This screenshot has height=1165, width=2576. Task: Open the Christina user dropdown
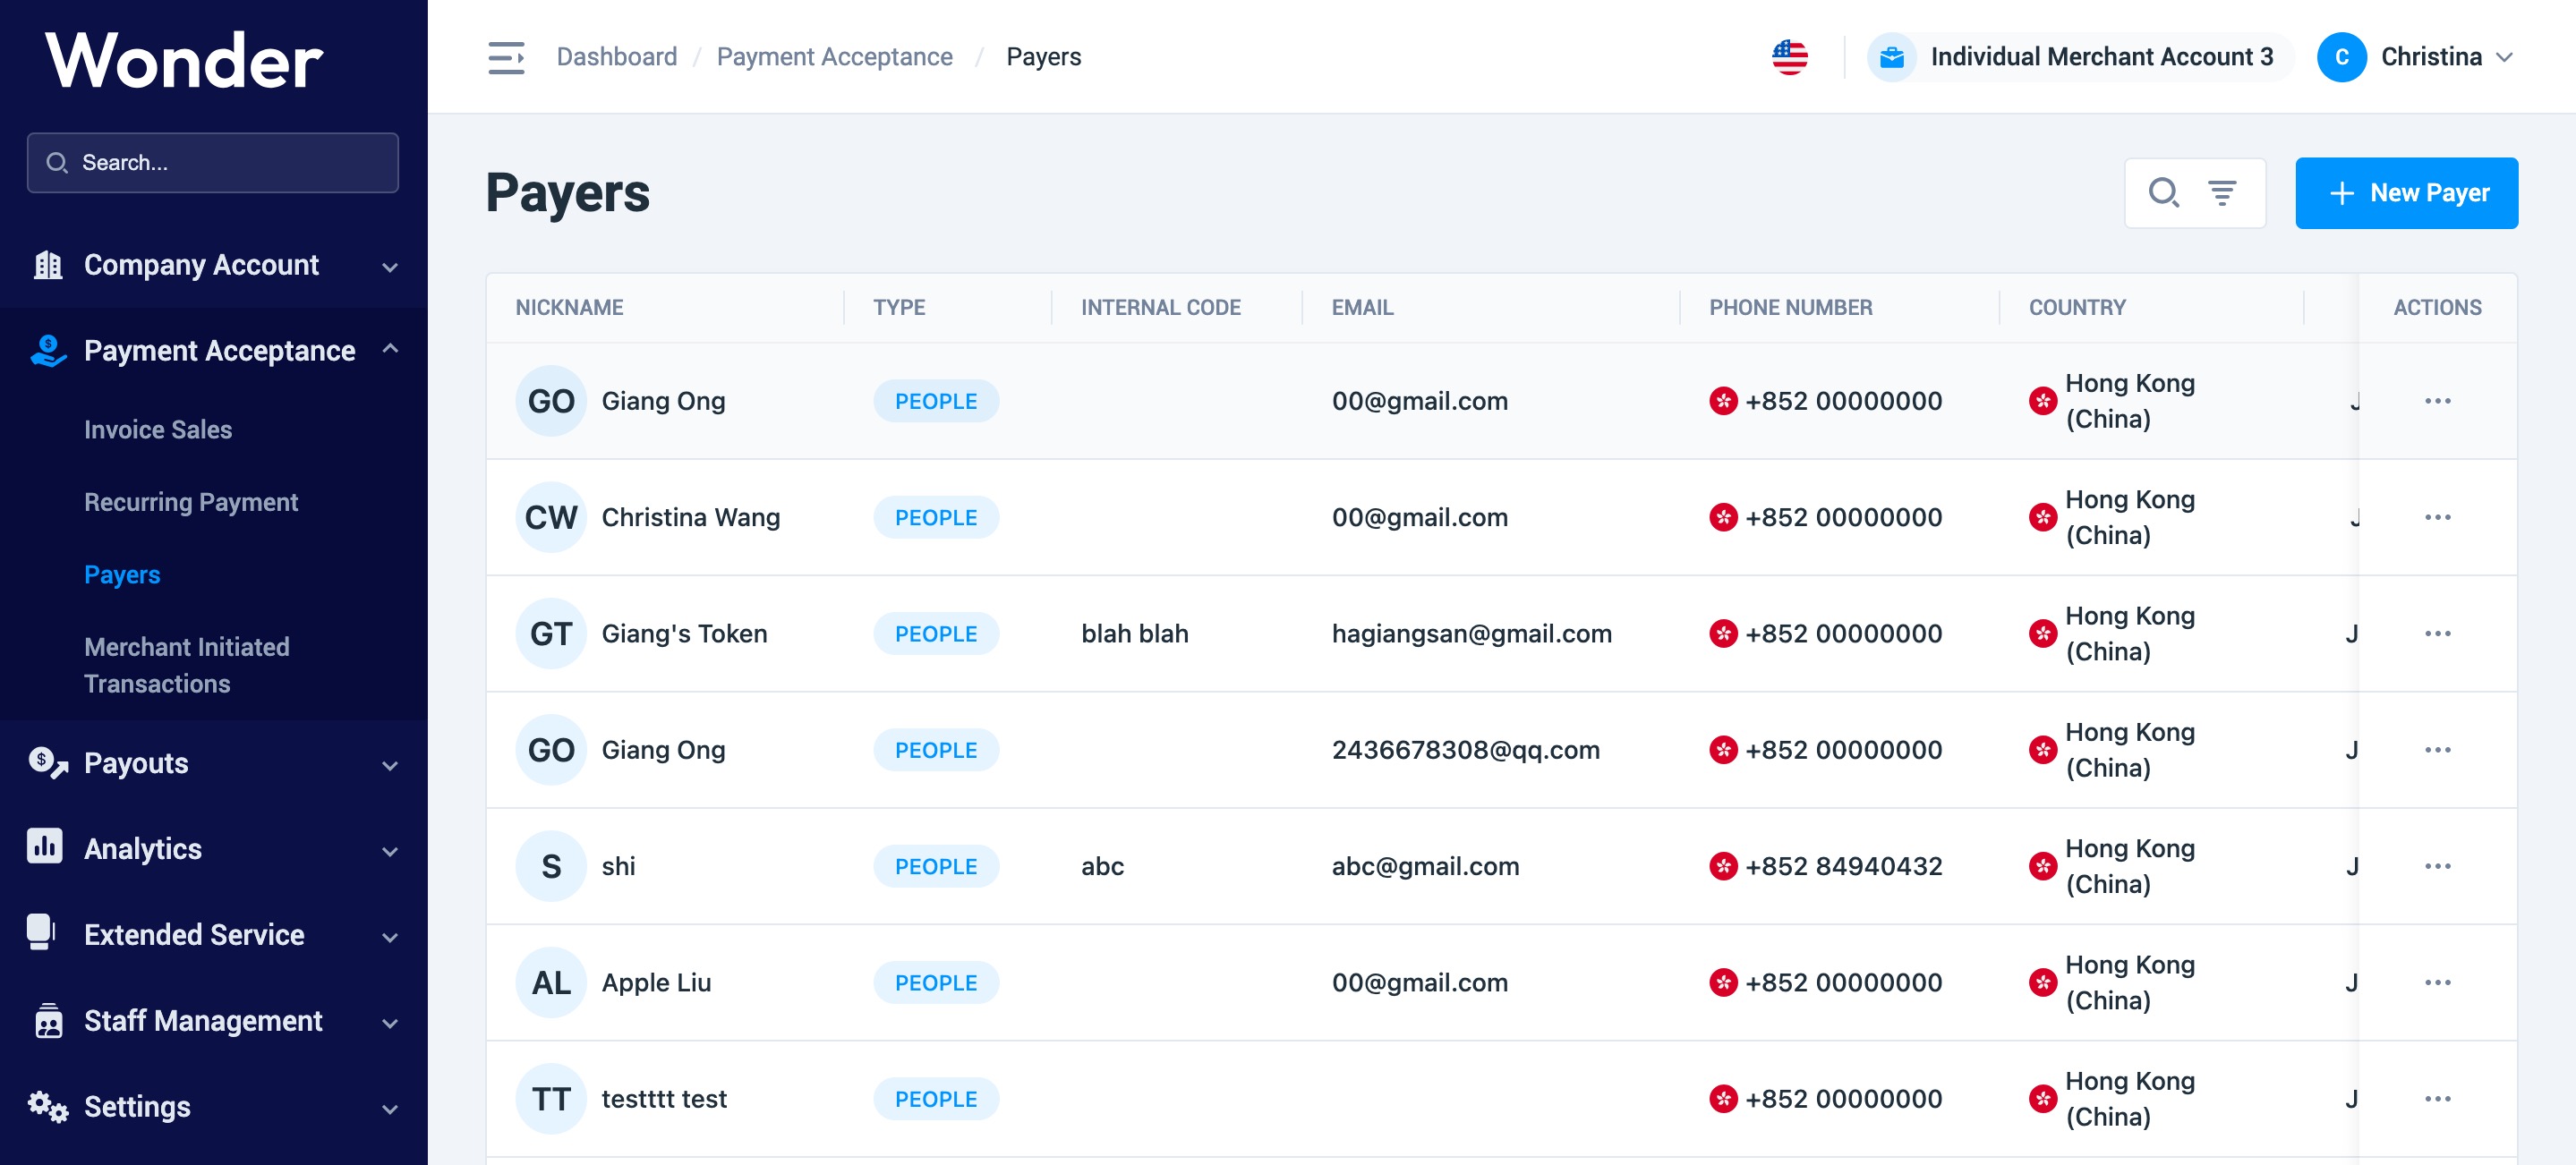click(2430, 57)
